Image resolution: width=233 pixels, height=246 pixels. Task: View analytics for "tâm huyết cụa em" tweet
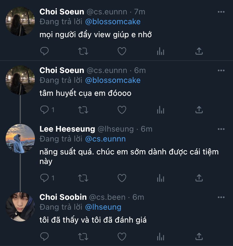(x=160, y=110)
